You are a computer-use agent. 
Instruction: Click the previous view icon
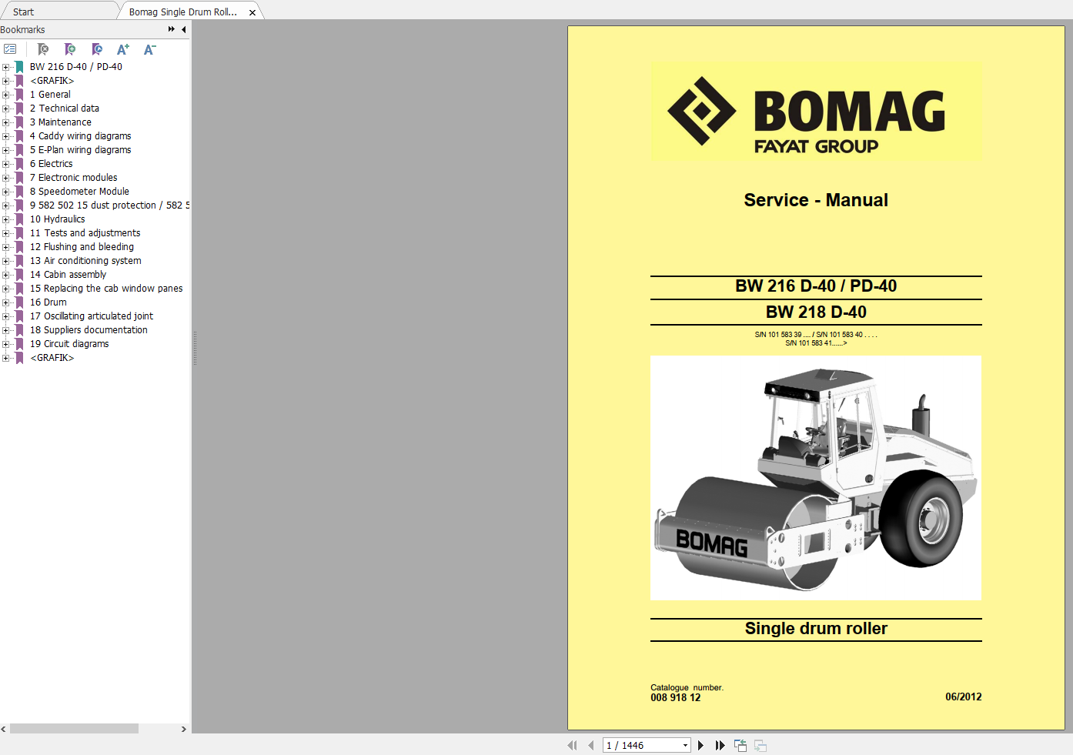point(740,745)
